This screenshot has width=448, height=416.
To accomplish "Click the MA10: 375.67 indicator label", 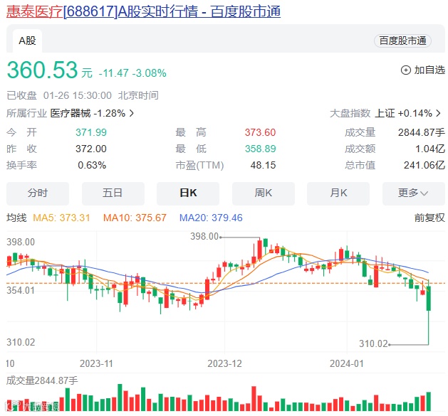I will (135, 218).
